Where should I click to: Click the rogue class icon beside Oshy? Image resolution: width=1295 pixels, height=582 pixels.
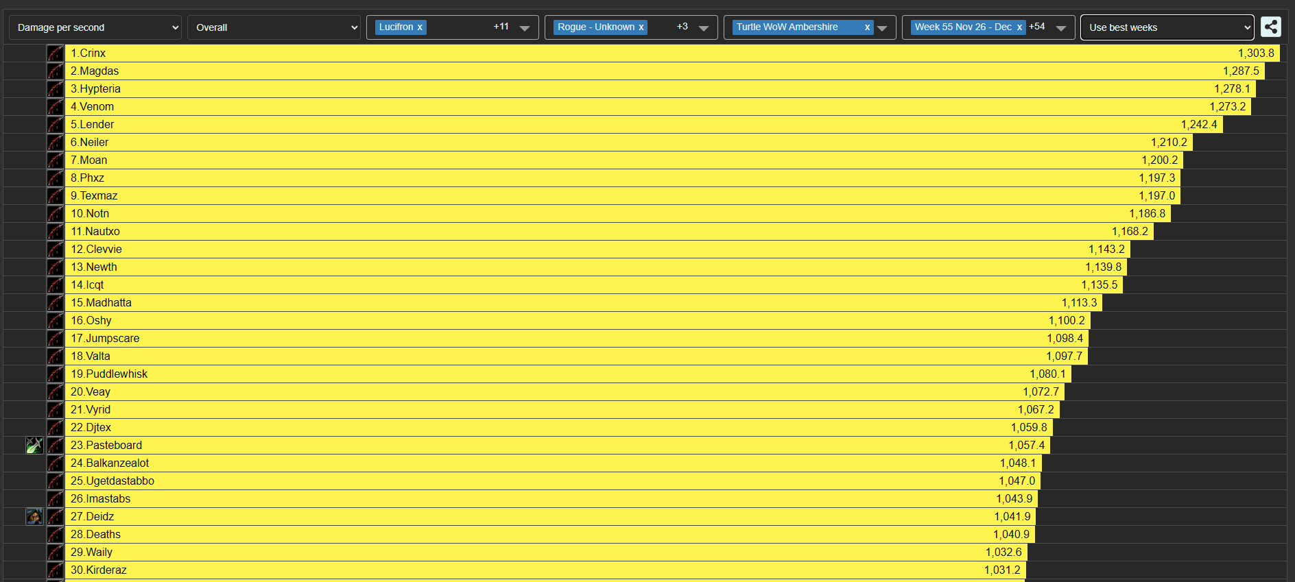pos(55,320)
